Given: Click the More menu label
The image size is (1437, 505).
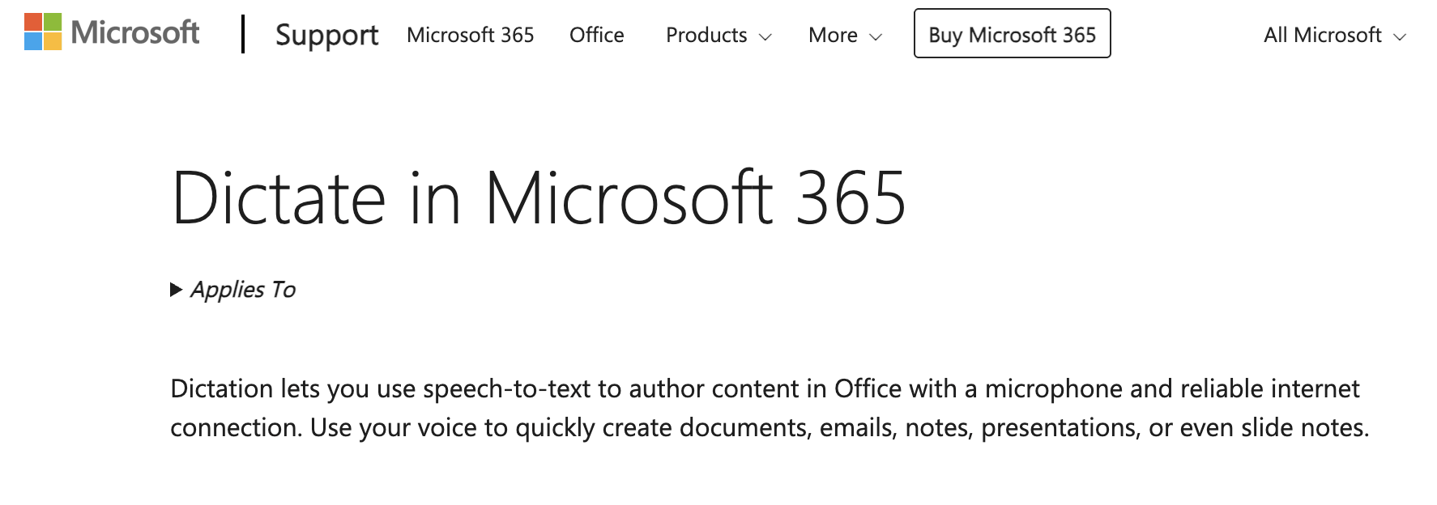Looking at the screenshot, I should [832, 36].
